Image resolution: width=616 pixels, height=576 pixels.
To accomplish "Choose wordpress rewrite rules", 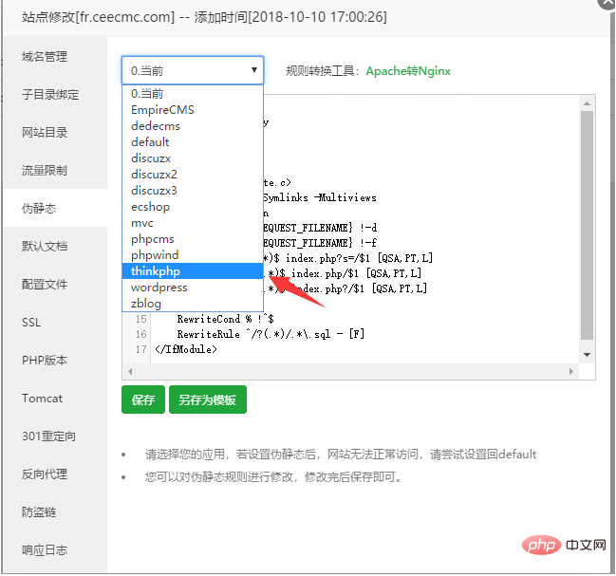I will tap(193, 287).
